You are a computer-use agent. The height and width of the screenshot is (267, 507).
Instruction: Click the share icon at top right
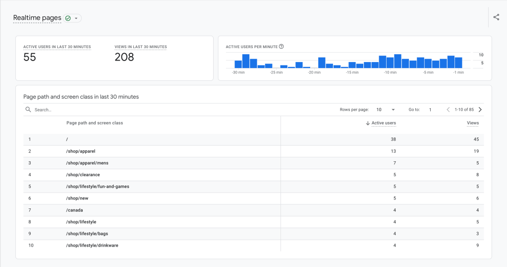click(x=496, y=17)
